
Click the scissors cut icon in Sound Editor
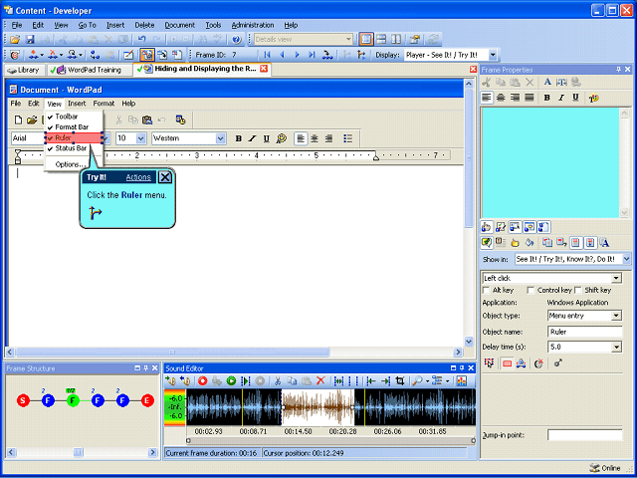(x=278, y=380)
